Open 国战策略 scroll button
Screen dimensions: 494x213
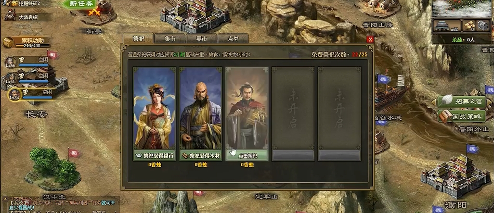click(x=462, y=116)
